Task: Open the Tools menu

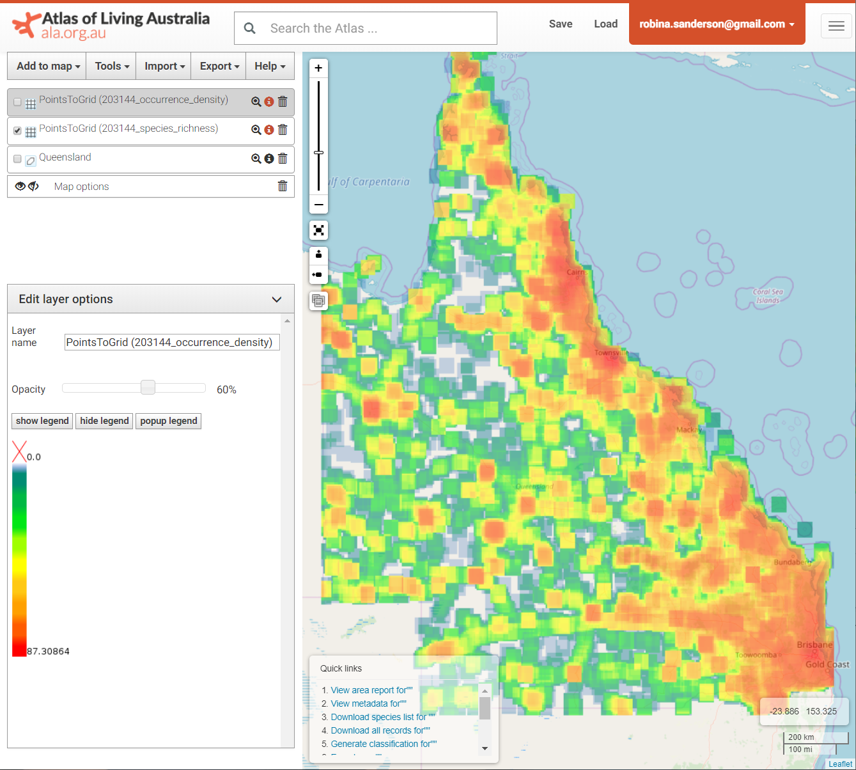Action: (110, 66)
